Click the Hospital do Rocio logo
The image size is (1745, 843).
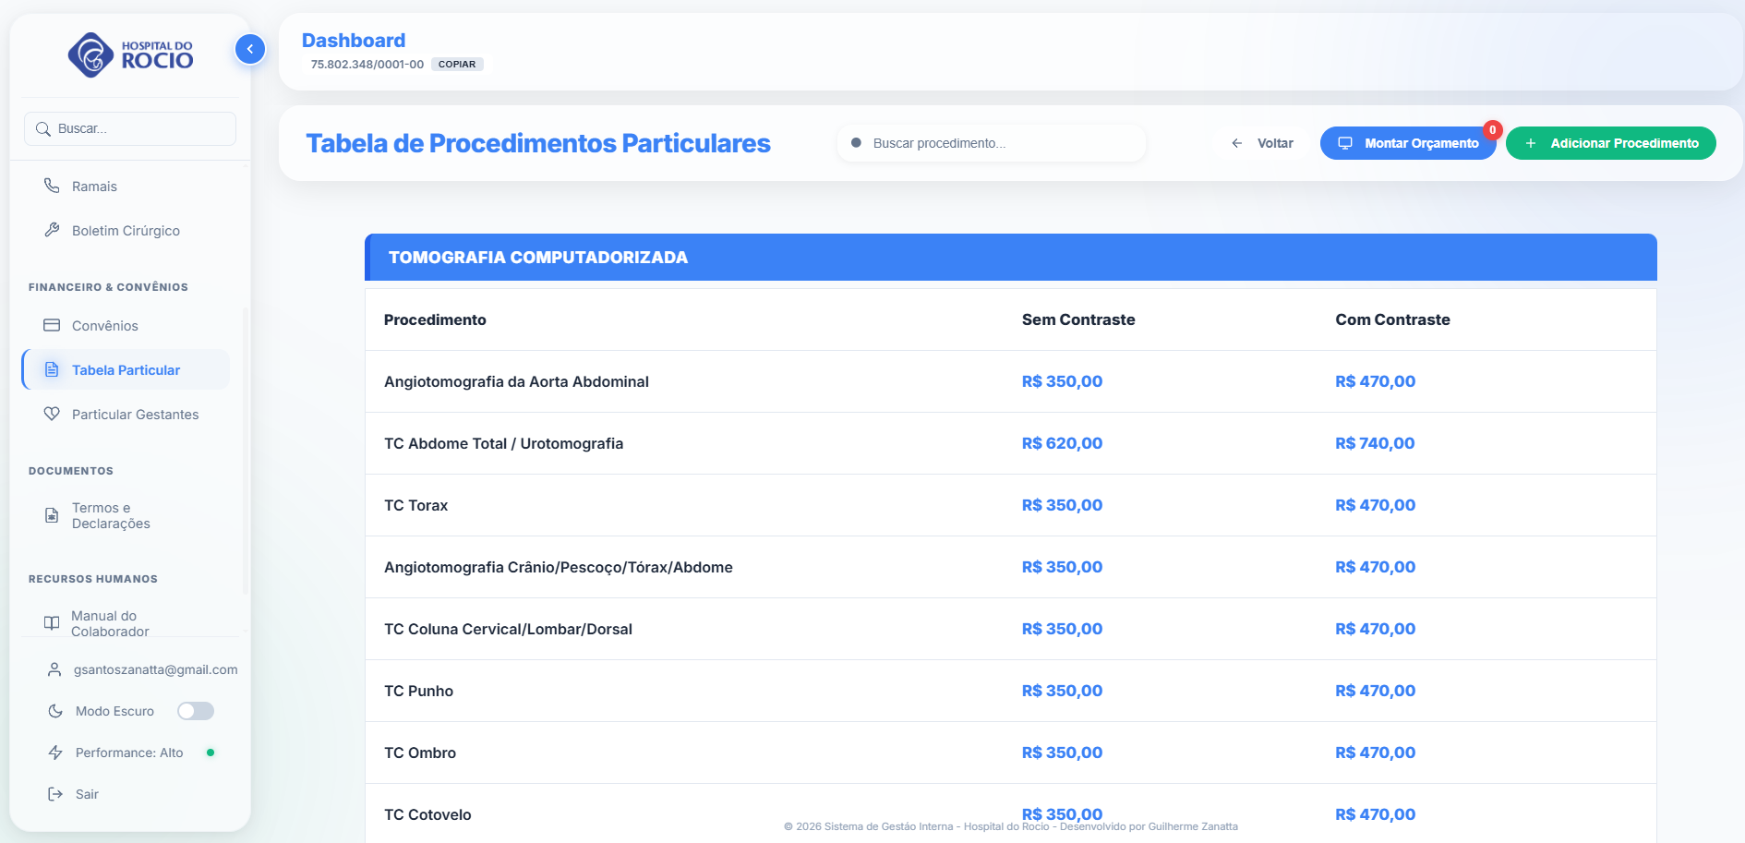pyautogui.click(x=130, y=55)
